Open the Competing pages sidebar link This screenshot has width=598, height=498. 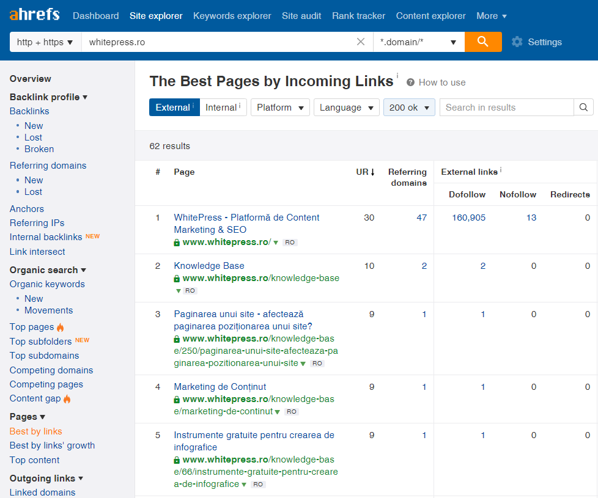[x=46, y=384]
